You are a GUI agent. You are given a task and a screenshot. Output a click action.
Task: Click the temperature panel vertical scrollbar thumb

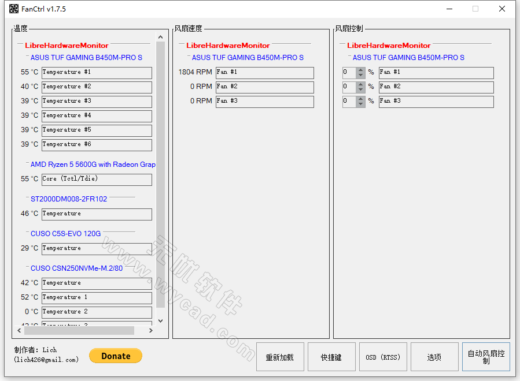160,173
